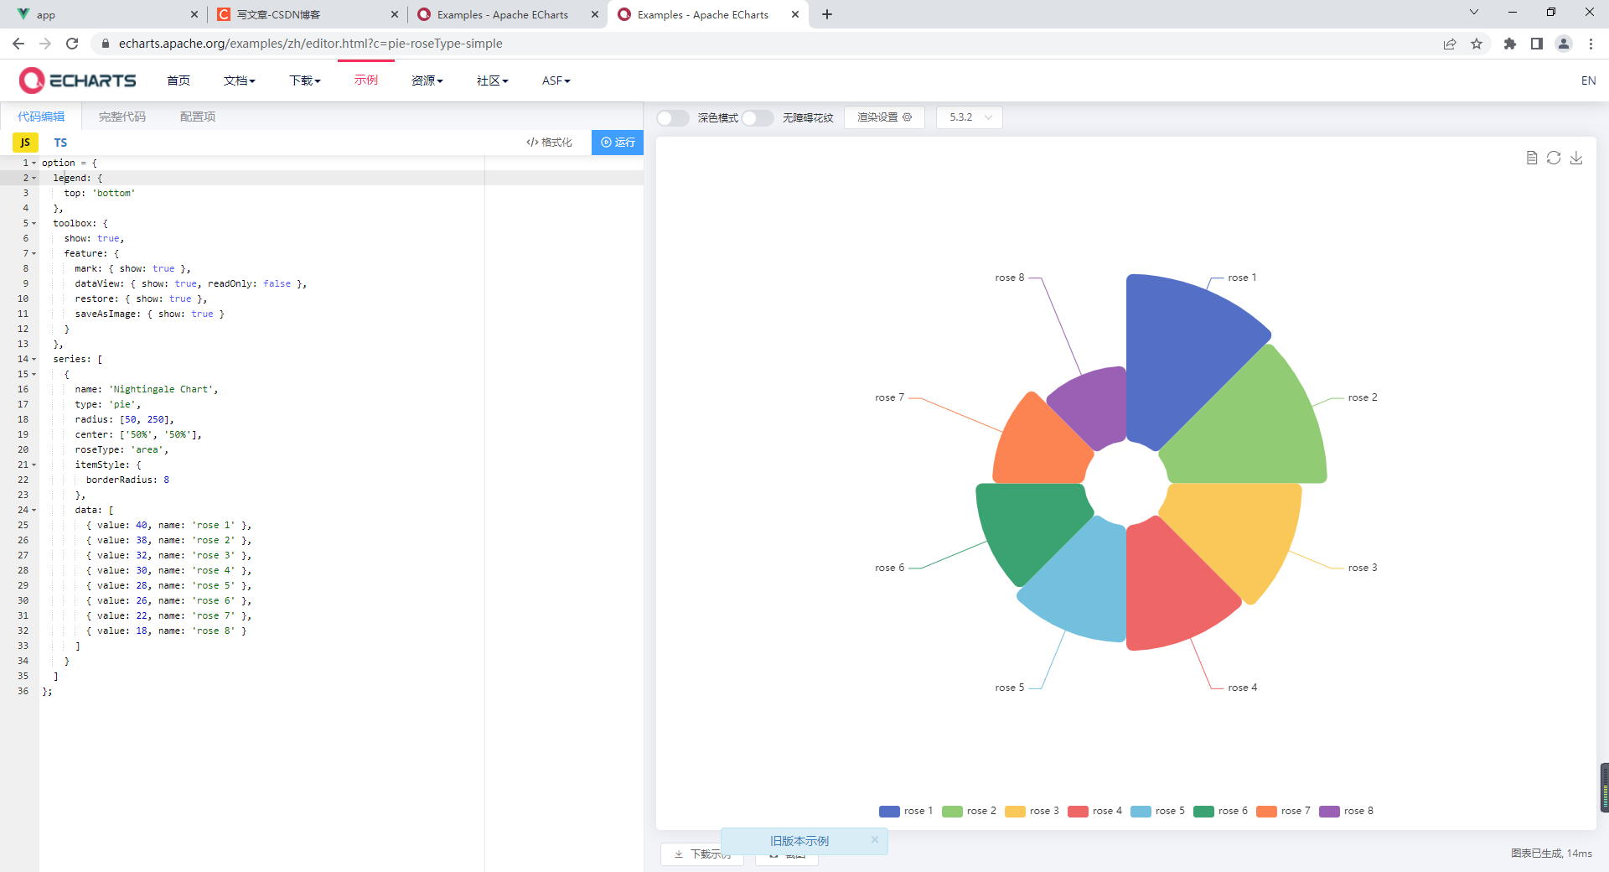Switch language to EN
The image size is (1609, 872).
click(1588, 80)
